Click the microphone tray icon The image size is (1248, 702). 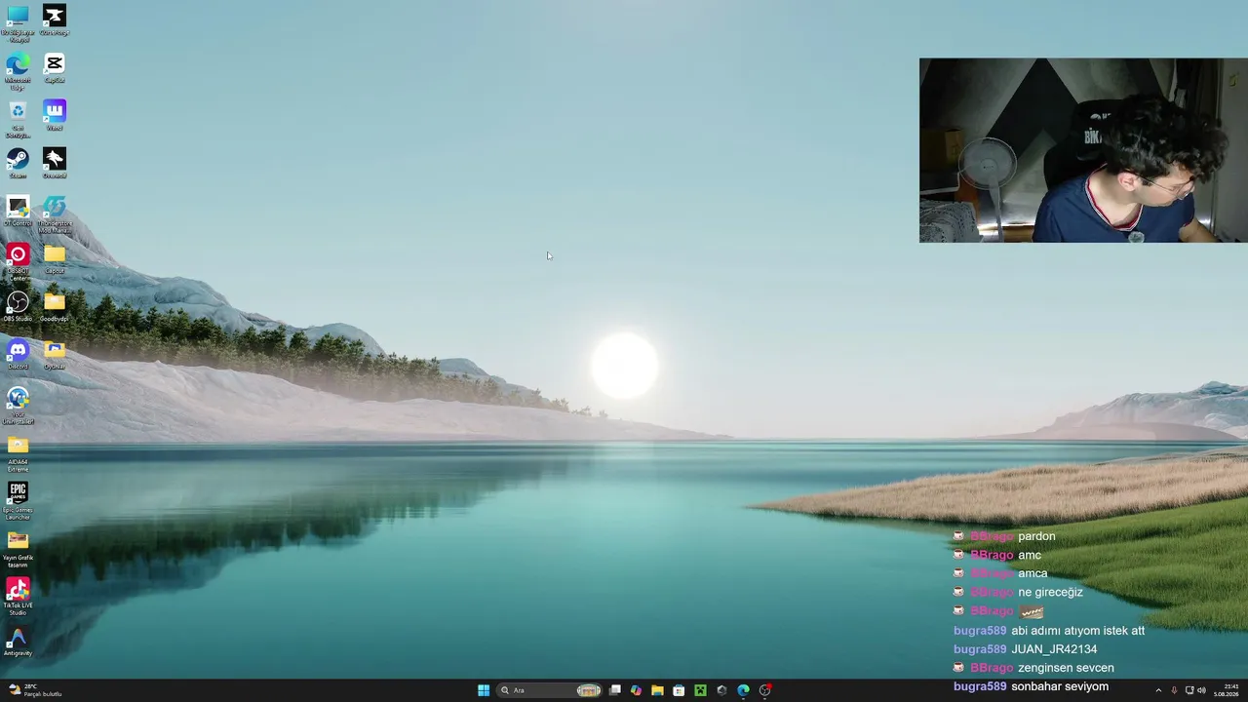click(x=1174, y=690)
